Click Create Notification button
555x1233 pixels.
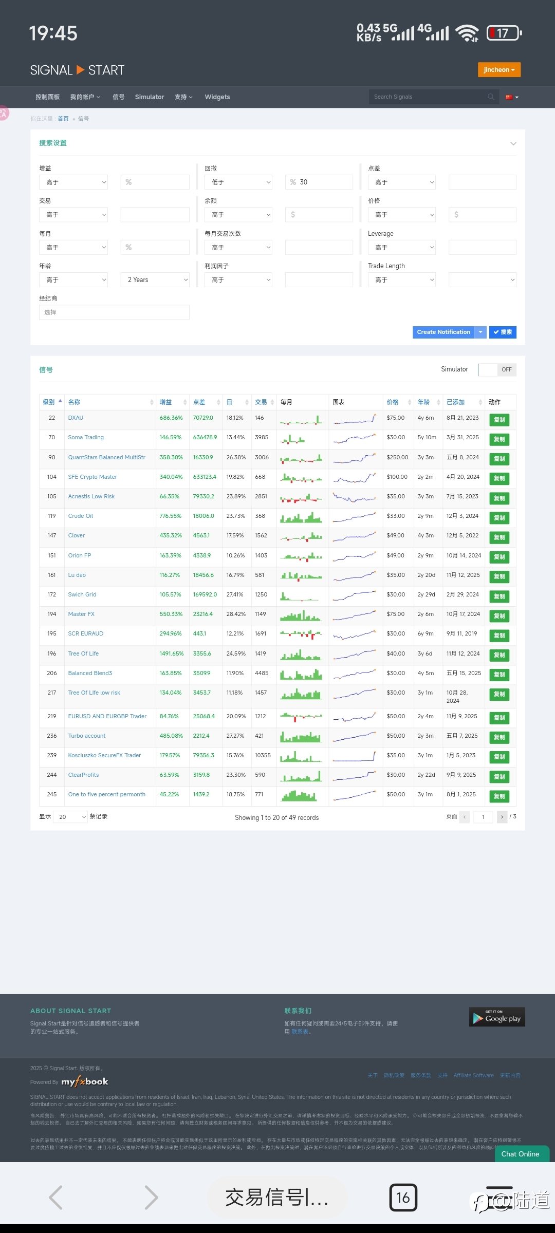[x=444, y=332]
